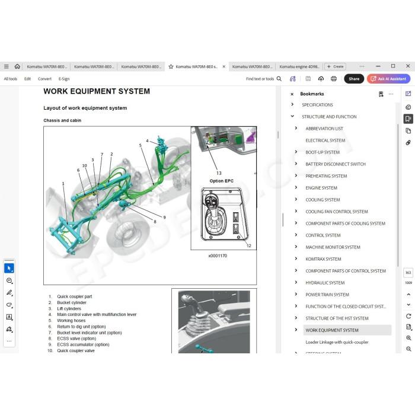Click the save document icon in toolbar

(308, 79)
